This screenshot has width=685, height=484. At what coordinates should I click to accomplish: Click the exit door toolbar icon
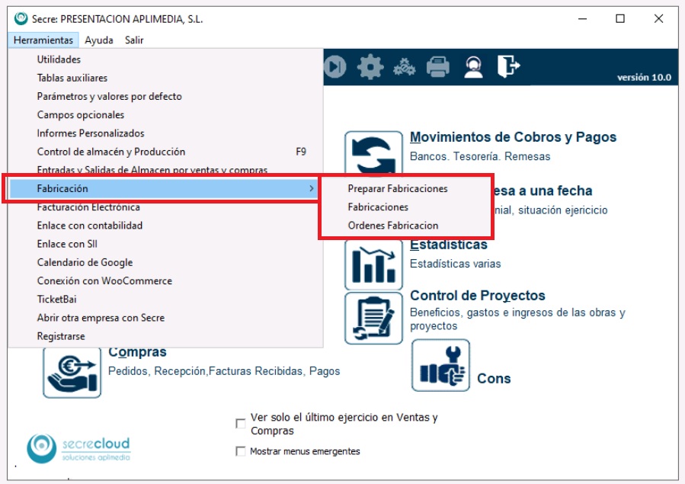tap(508, 66)
